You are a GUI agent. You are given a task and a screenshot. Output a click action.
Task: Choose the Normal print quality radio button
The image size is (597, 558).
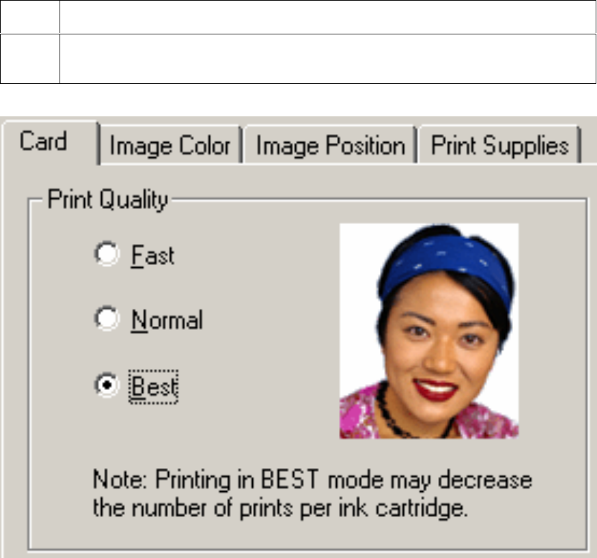[x=106, y=320]
